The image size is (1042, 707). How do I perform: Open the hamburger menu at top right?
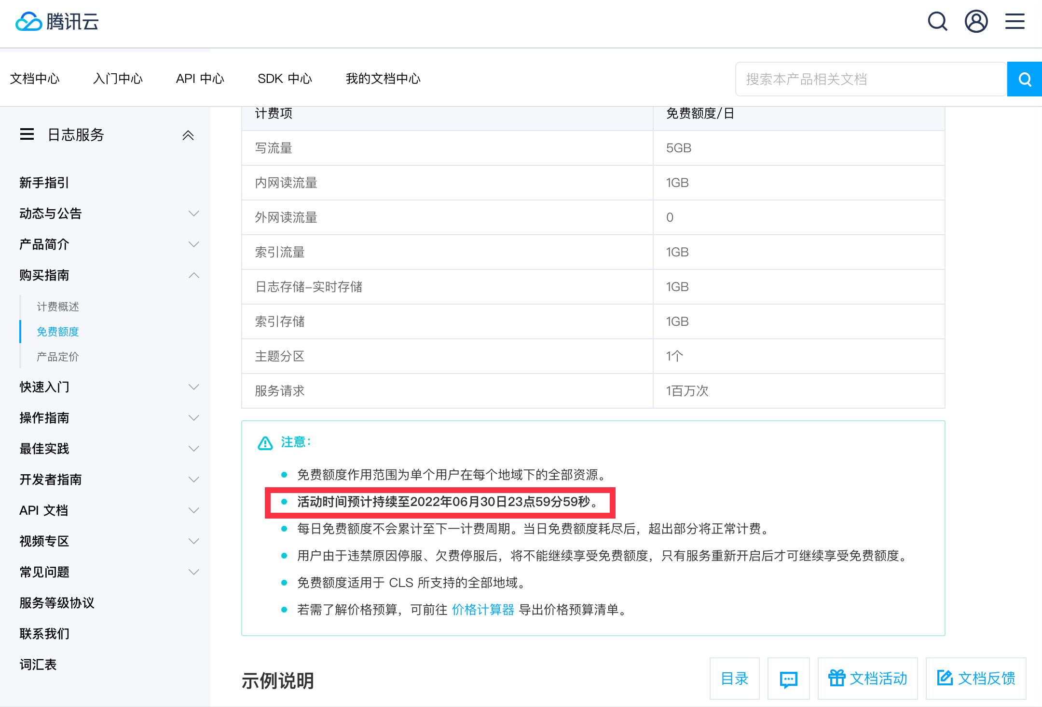tap(1015, 21)
